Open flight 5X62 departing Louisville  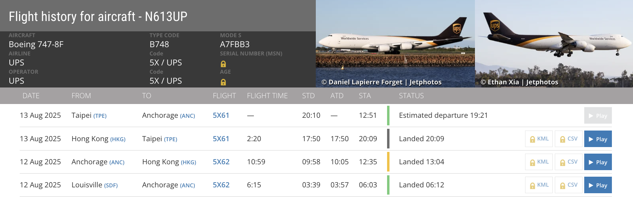(221, 185)
